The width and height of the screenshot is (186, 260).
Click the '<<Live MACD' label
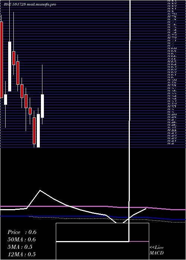tap(157, 250)
